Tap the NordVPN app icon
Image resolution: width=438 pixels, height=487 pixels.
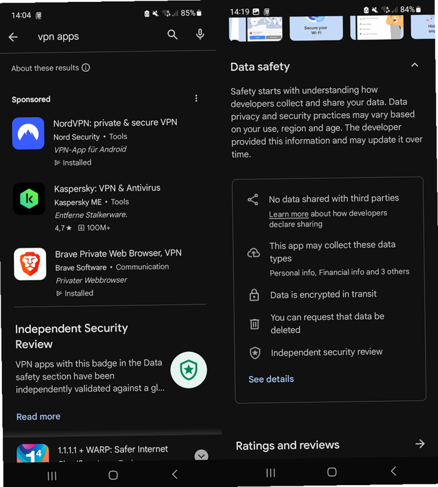tap(28, 133)
